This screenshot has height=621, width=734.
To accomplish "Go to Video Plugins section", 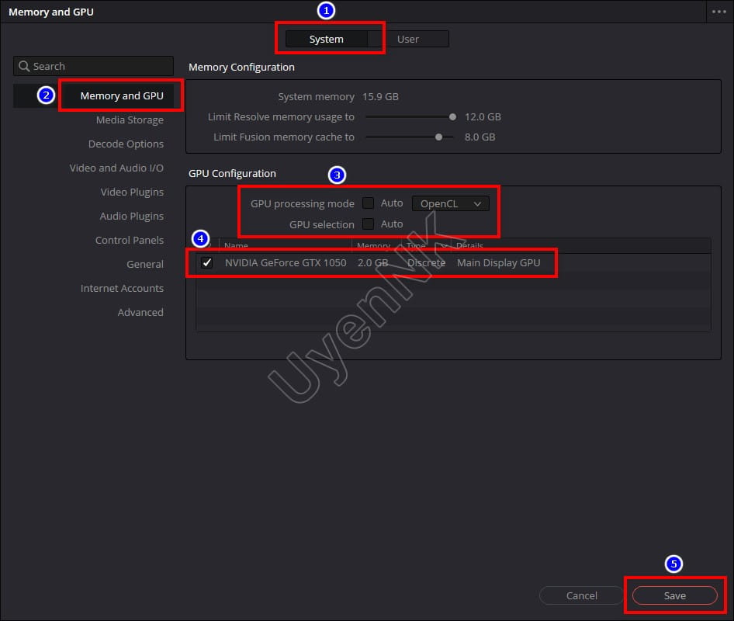I will coord(132,192).
